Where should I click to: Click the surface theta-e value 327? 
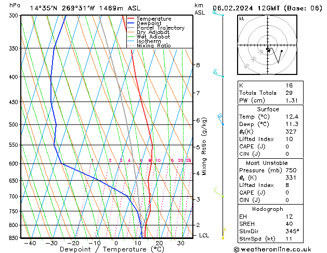click(291, 132)
